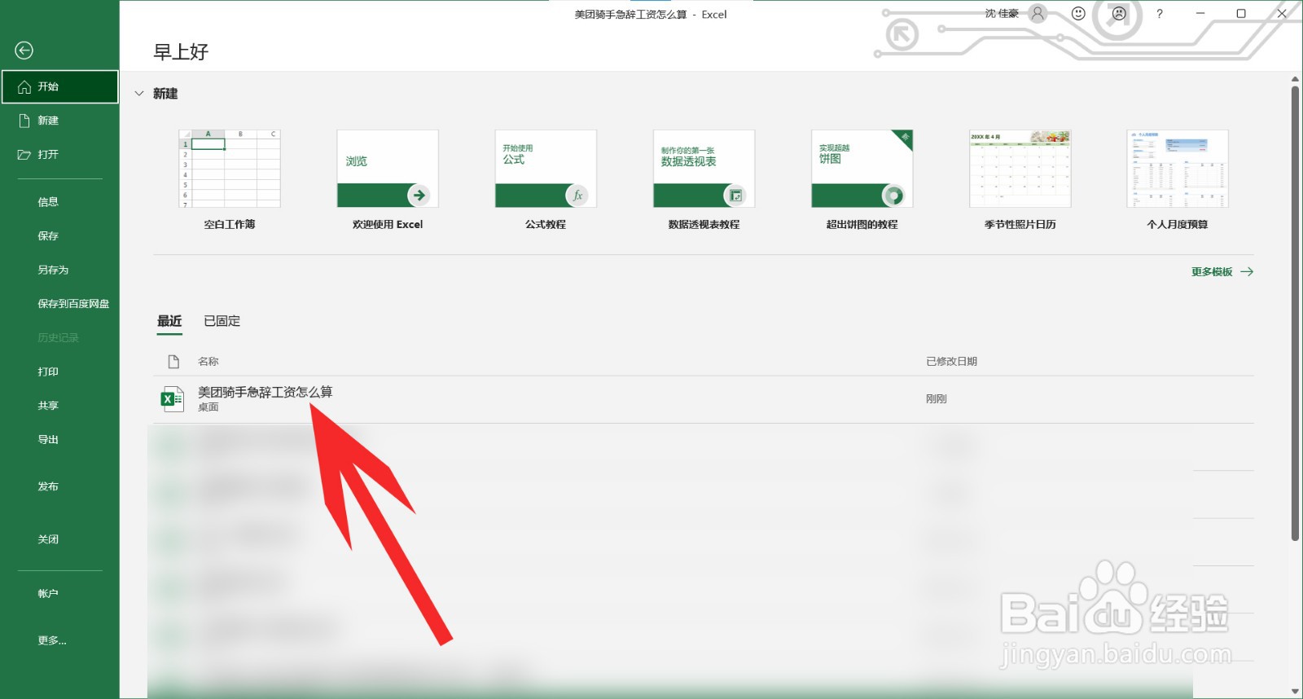The width and height of the screenshot is (1303, 699).
Task: Click the scrollbar down arrow
Action: (x=1295, y=692)
